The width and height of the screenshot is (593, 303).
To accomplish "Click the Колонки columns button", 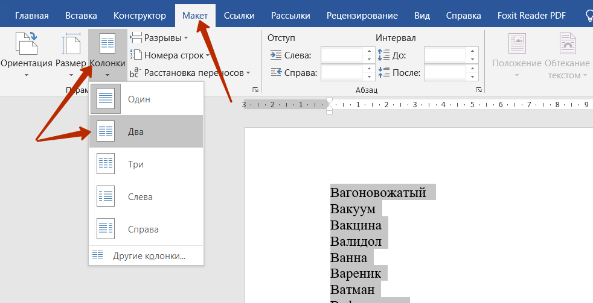I will pyautogui.click(x=107, y=55).
